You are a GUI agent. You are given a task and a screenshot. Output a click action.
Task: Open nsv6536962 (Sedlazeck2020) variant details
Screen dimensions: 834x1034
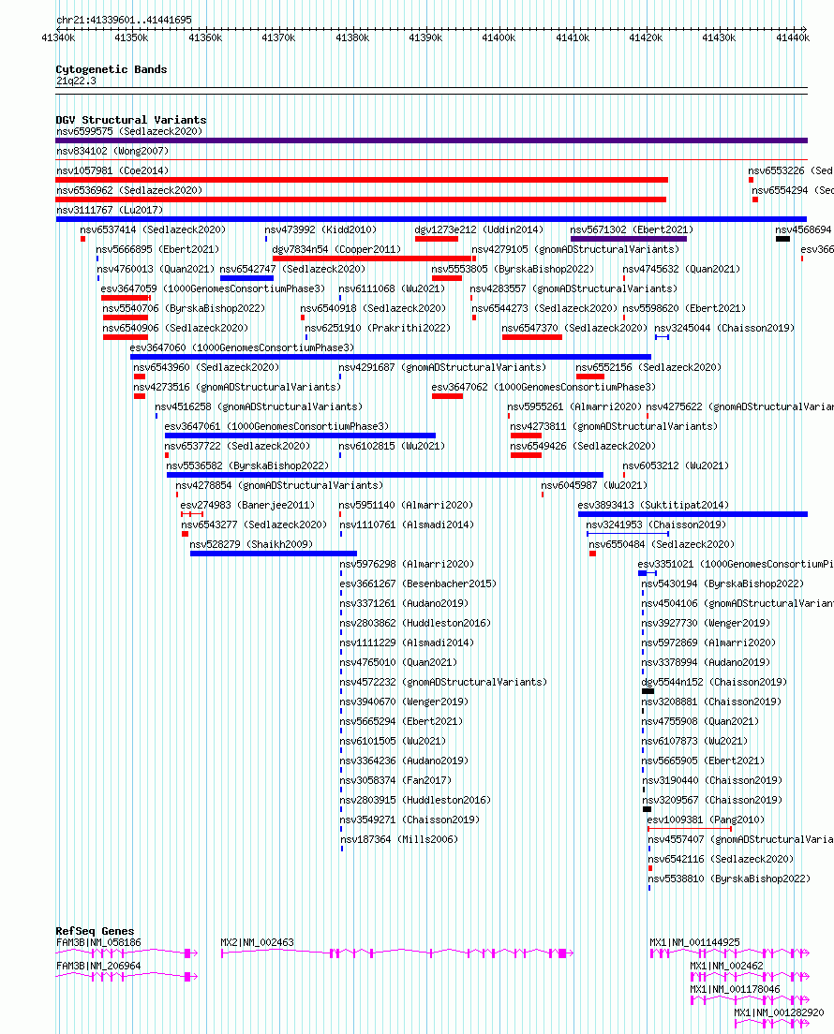pyautogui.click(x=129, y=190)
